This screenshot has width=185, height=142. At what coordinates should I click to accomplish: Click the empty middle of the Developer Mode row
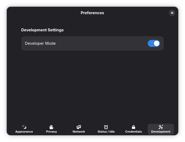(102, 43)
